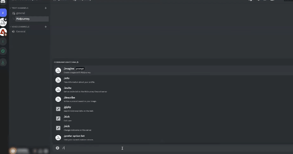293x154 pixels.
Task: Click the Download Apps icon
Action: click(3, 62)
